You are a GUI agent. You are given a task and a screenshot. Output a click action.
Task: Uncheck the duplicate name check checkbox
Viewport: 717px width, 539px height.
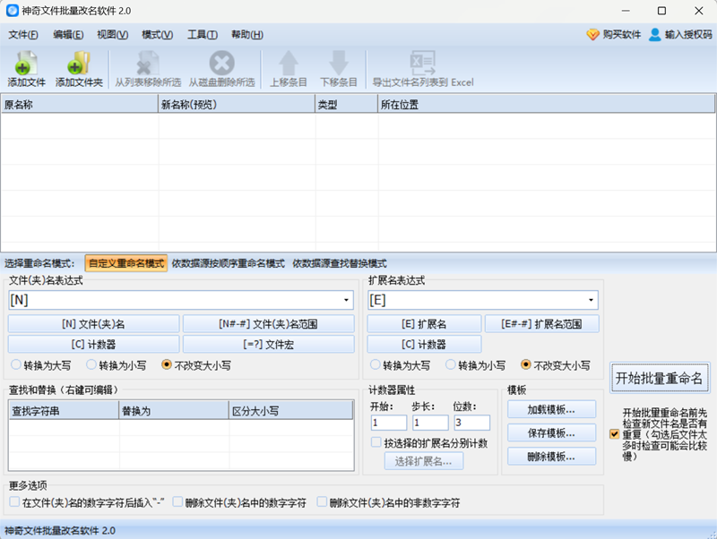click(614, 433)
